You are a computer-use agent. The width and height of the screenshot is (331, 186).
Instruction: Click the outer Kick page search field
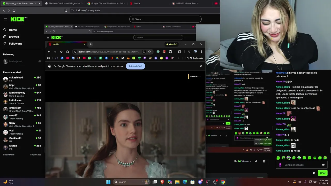point(165,19)
